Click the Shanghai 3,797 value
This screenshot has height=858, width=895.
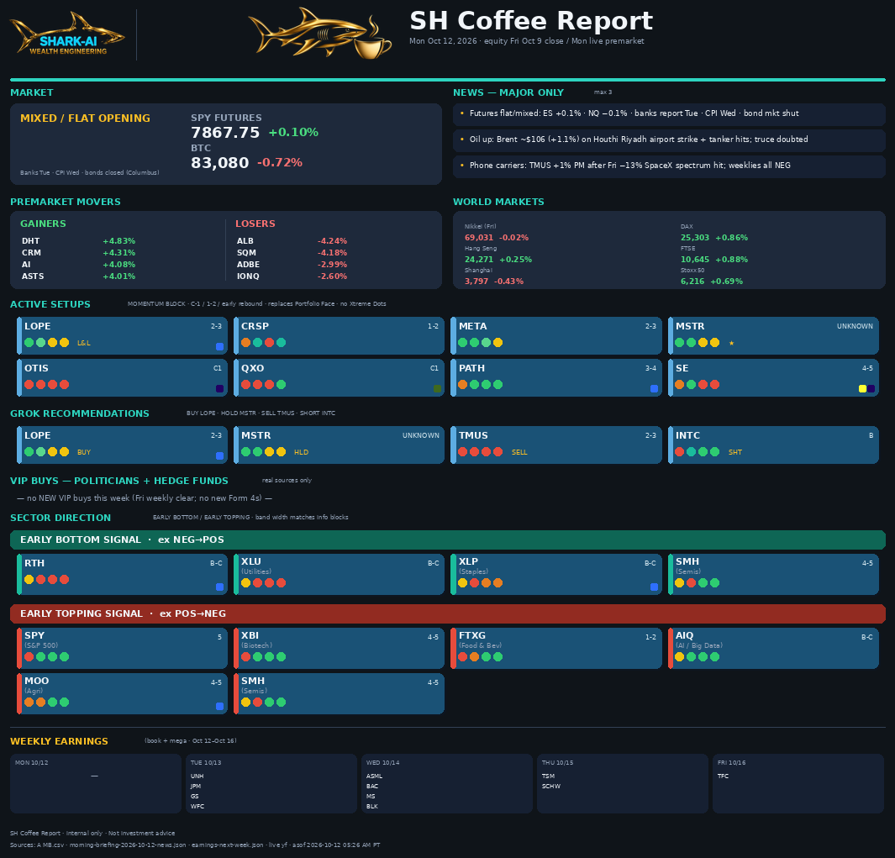point(476,282)
